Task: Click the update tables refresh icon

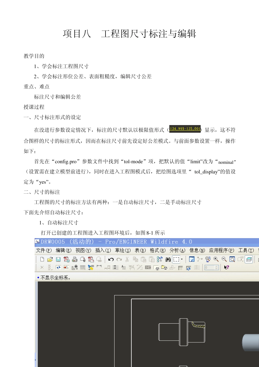Action: click(189, 268)
